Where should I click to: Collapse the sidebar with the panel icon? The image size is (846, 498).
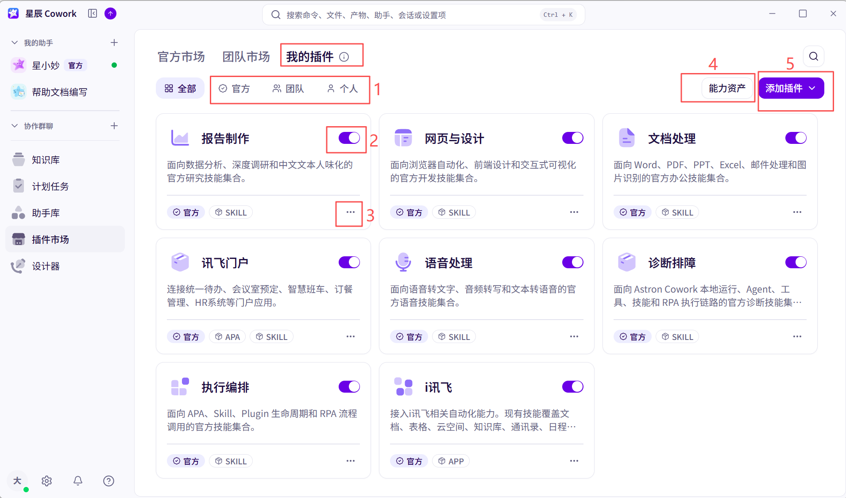click(93, 14)
